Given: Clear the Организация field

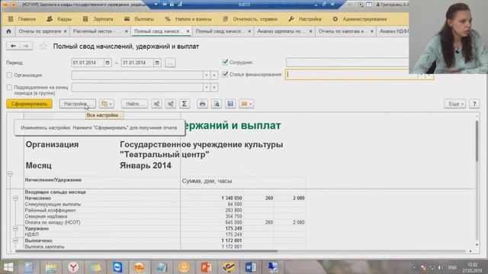Looking at the screenshot, I should (x=214, y=75).
